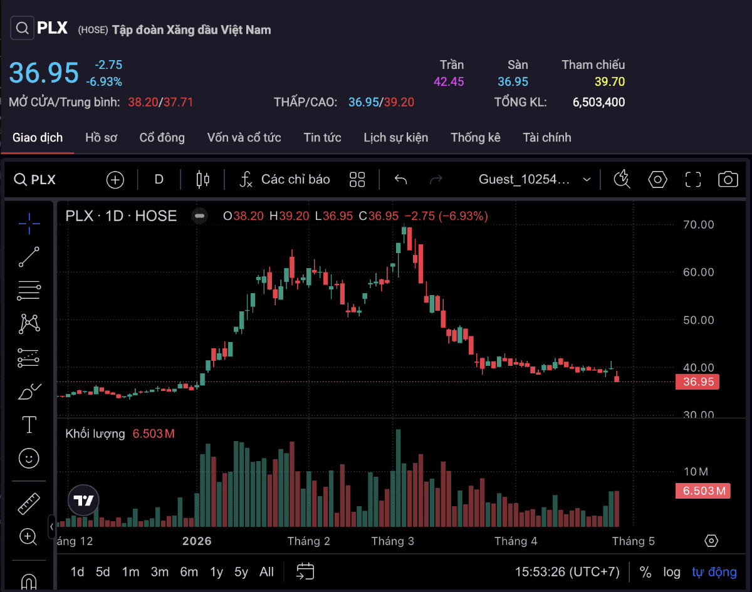752x592 pixels.
Task: Open the candle chart style selector
Action: coord(201,179)
